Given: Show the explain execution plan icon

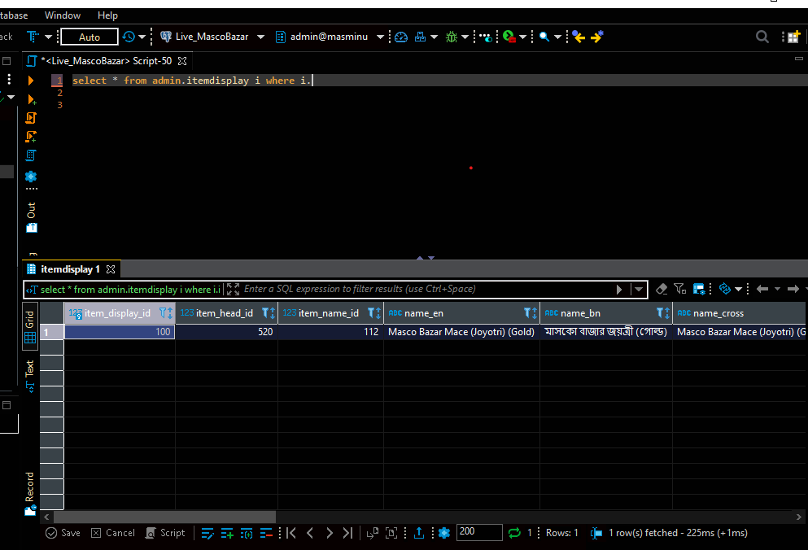Looking at the screenshot, I should click(31, 155).
